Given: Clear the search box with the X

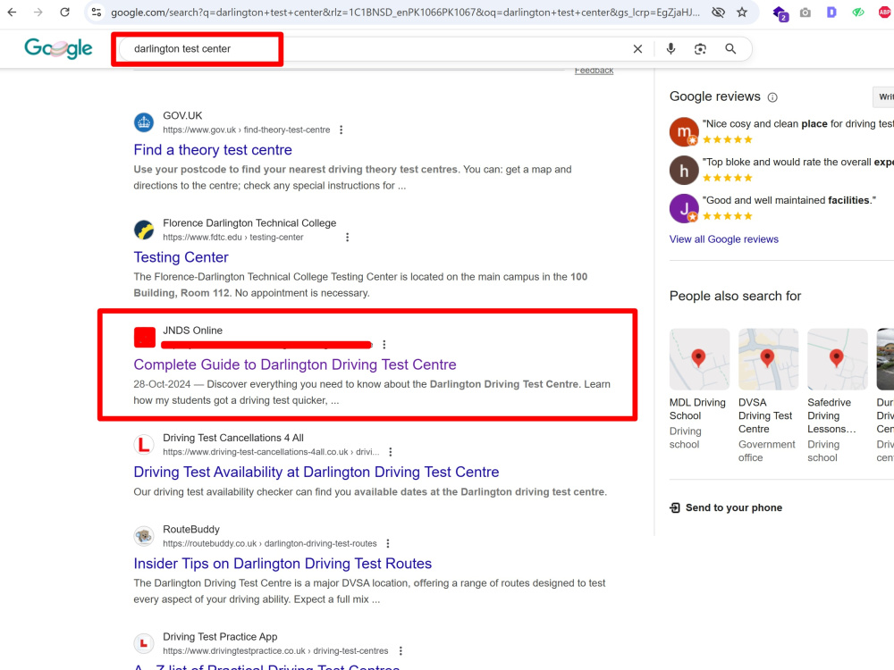Looking at the screenshot, I should tap(637, 49).
